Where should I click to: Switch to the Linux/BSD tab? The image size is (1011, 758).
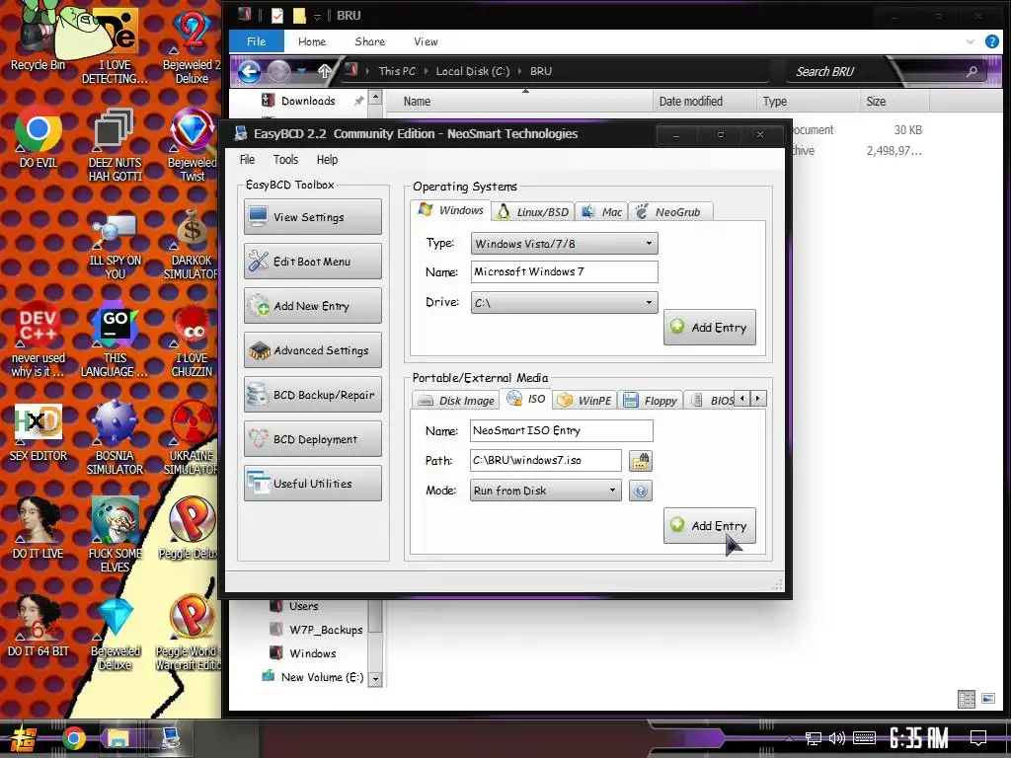pyautogui.click(x=533, y=212)
